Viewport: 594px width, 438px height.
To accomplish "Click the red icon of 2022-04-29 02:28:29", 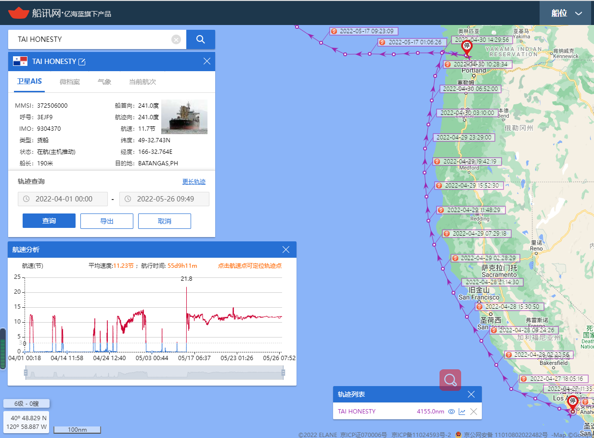I will coord(455,258).
